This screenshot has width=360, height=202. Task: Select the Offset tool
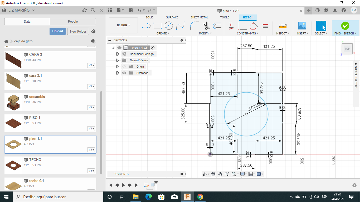tap(217, 26)
